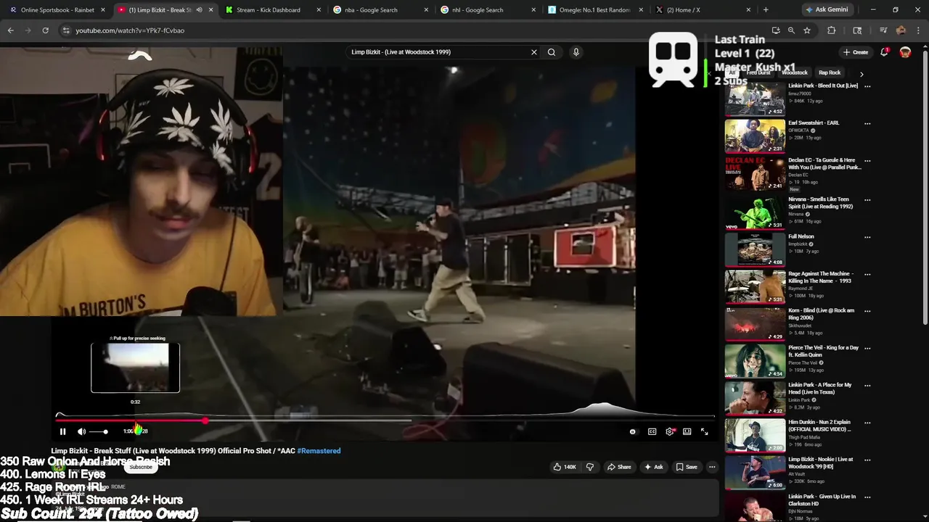929x522 pixels.
Task: Open YouTube notifications bell
Action: [884, 52]
